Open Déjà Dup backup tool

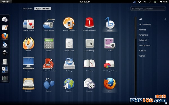[x=69, y=64]
